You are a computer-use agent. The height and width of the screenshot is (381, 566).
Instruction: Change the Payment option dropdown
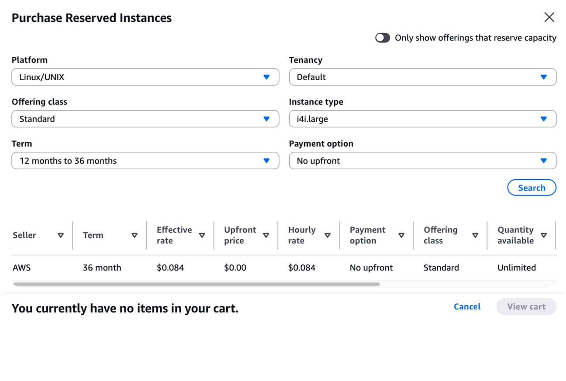(x=422, y=161)
